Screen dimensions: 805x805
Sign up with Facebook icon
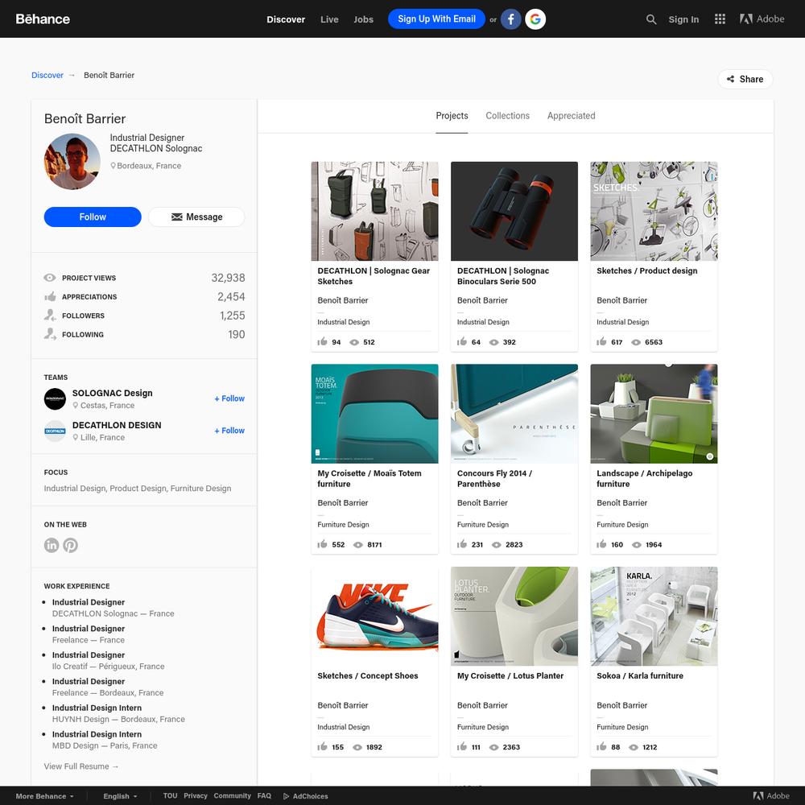[510, 19]
